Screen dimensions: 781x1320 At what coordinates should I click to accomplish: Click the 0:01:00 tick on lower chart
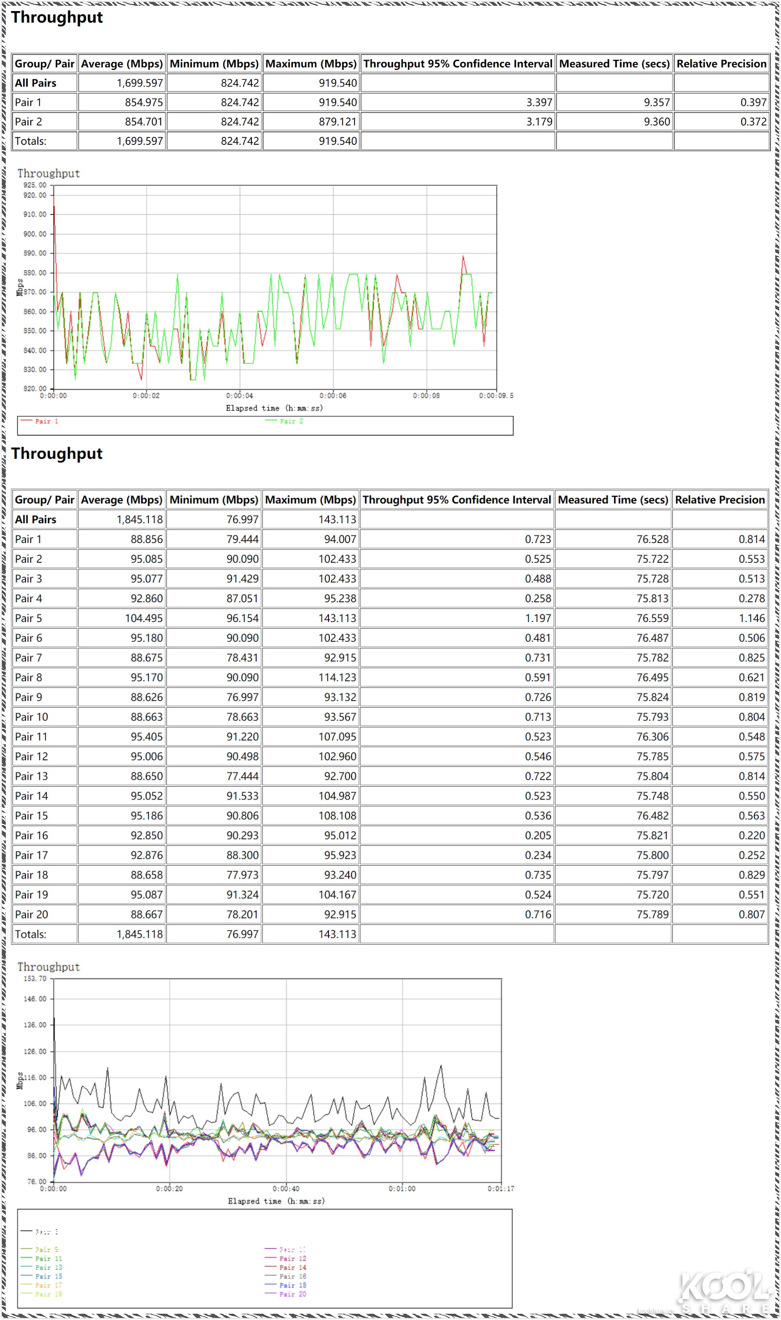coord(402,1189)
